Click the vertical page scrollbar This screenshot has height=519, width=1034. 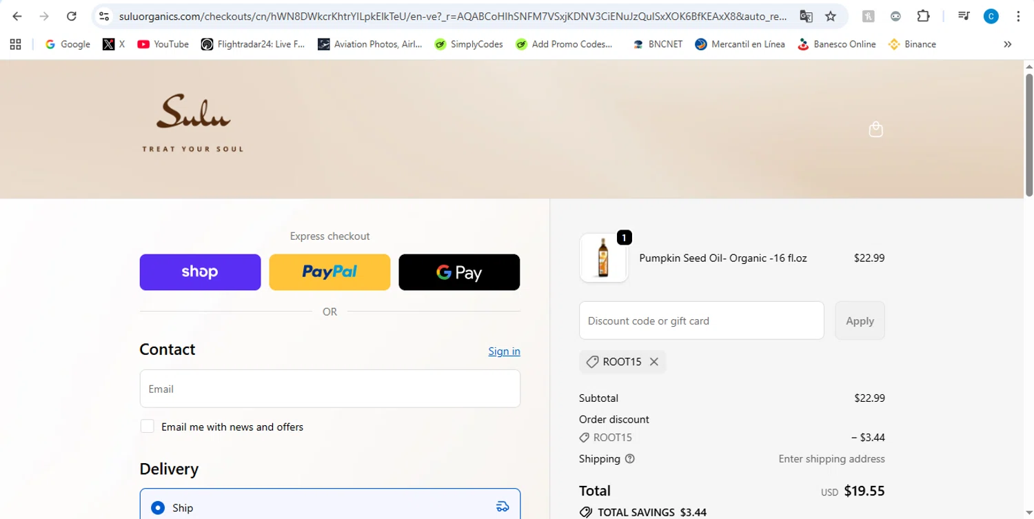[x=1029, y=134]
